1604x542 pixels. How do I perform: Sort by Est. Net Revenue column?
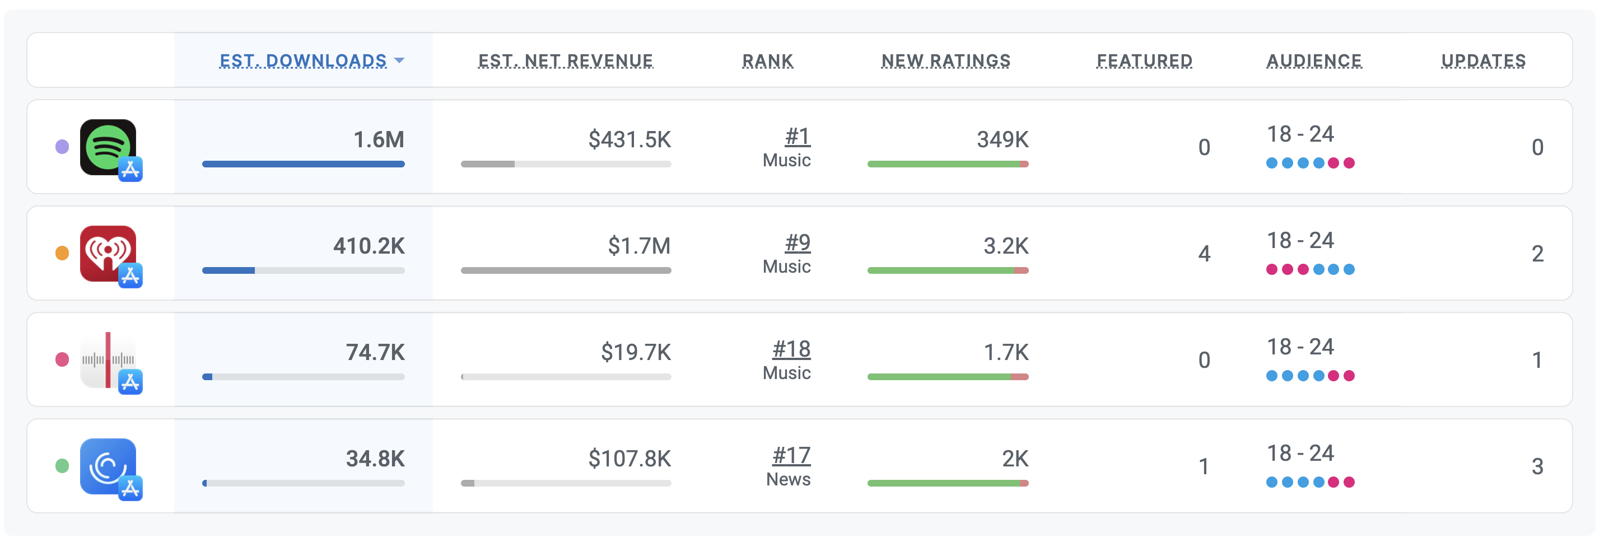tap(566, 61)
